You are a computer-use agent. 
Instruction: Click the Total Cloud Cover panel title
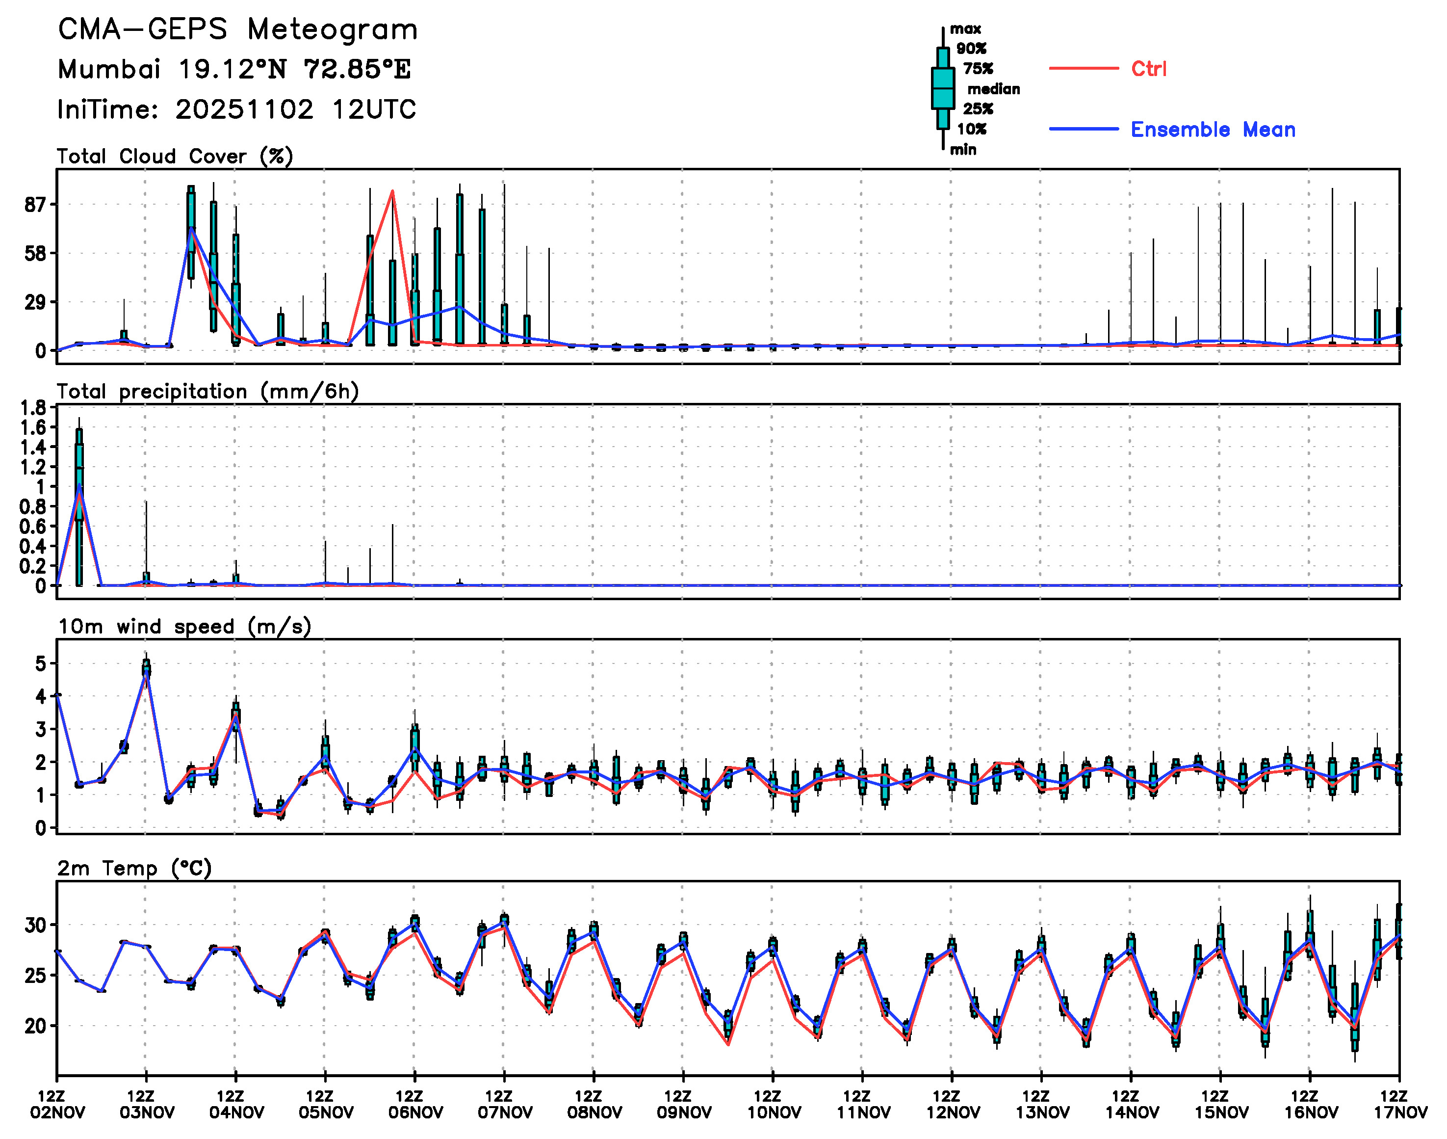click(175, 156)
